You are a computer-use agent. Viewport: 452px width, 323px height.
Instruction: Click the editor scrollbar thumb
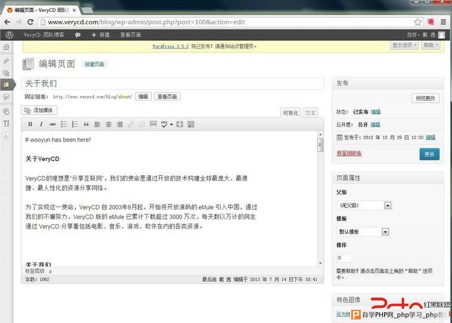(x=320, y=145)
